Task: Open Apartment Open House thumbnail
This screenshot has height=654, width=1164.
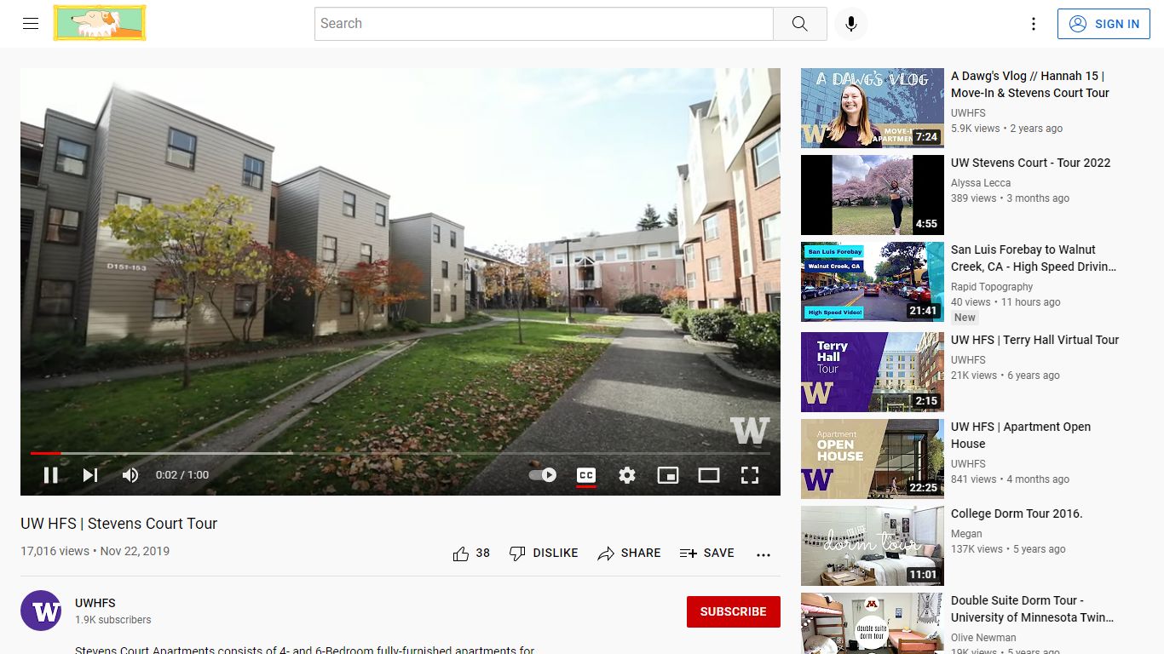Action: pos(873,459)
